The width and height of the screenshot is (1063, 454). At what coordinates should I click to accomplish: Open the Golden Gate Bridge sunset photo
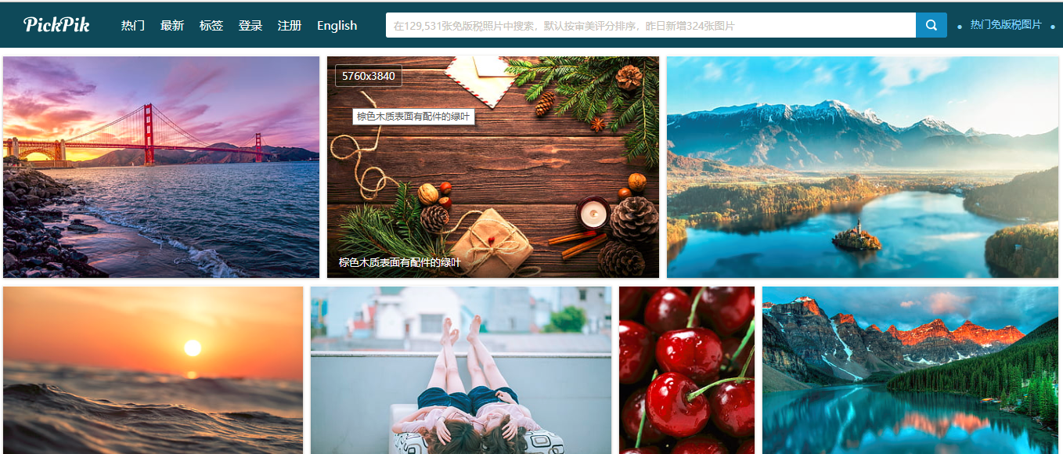(161, 167)
